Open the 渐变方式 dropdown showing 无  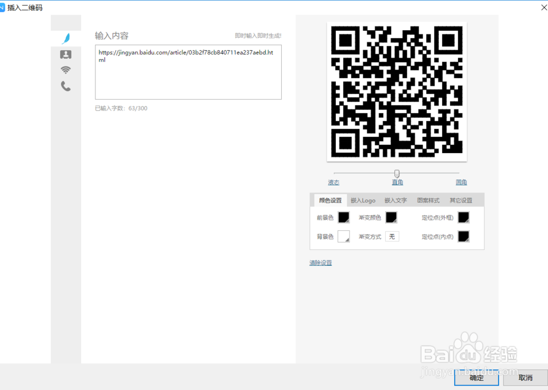(x=392, y=236)
